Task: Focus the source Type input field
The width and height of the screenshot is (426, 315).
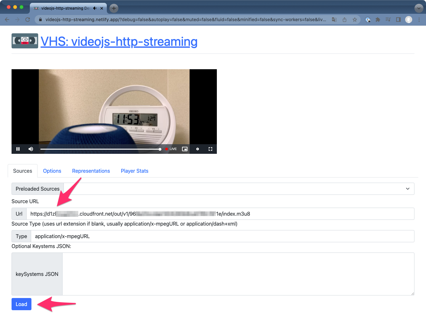Action: pyautogui.click(x=223, y=236)
